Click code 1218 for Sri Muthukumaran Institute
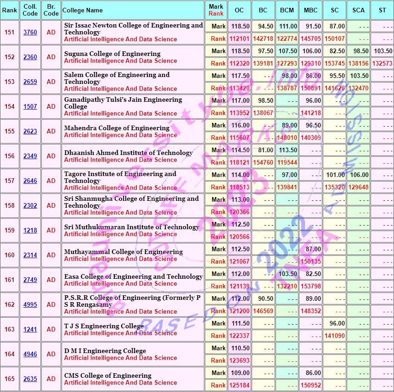394x392 pixels. (30, 230)
